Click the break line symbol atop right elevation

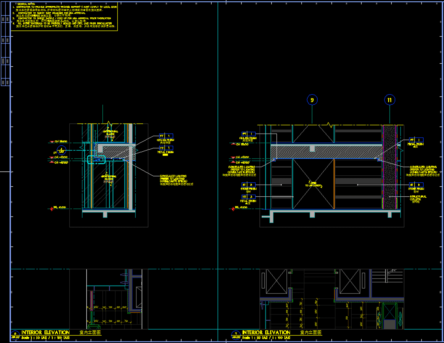pyautogui.click(x=329, y=125)
